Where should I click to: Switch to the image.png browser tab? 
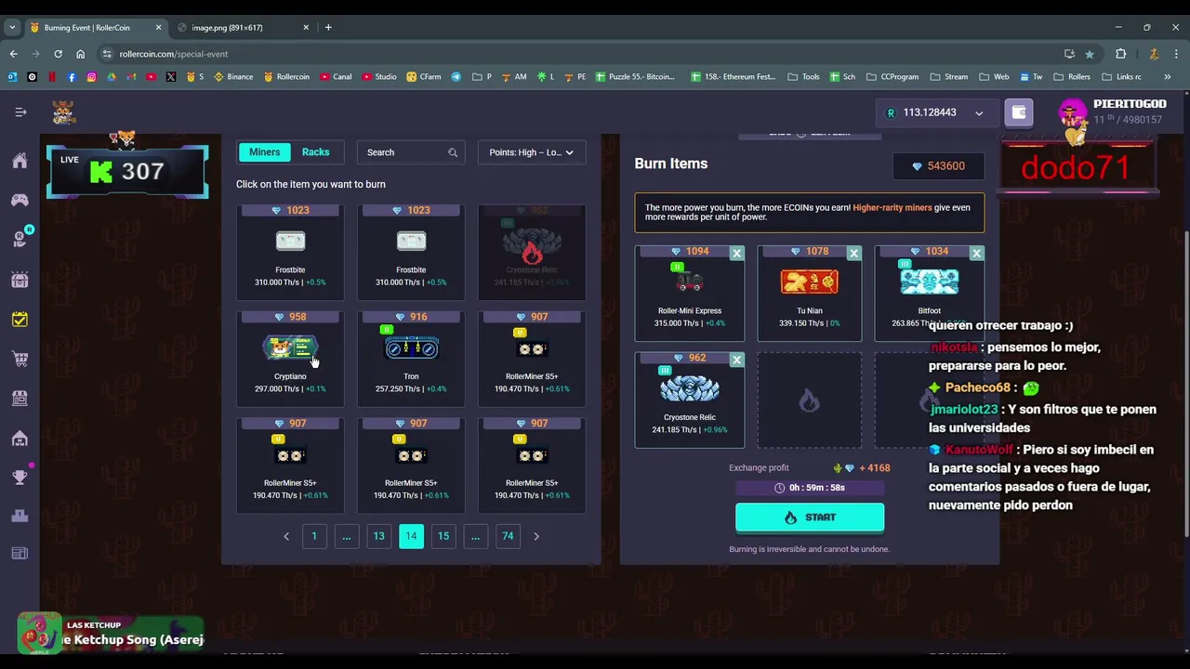click(x=242, y=27)
